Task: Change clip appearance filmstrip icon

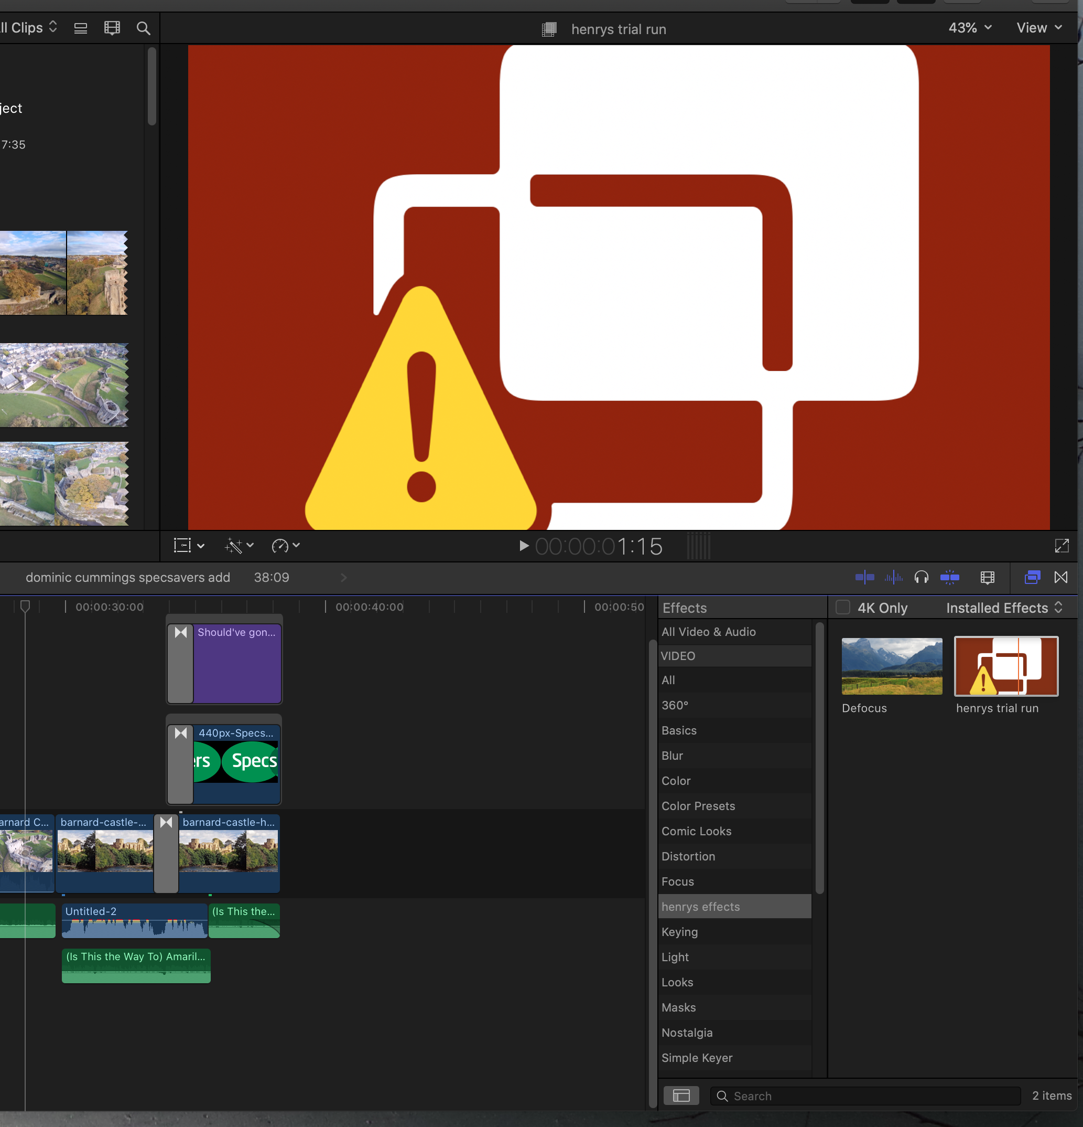Action: pyautogui.click(x=987, y=577)
